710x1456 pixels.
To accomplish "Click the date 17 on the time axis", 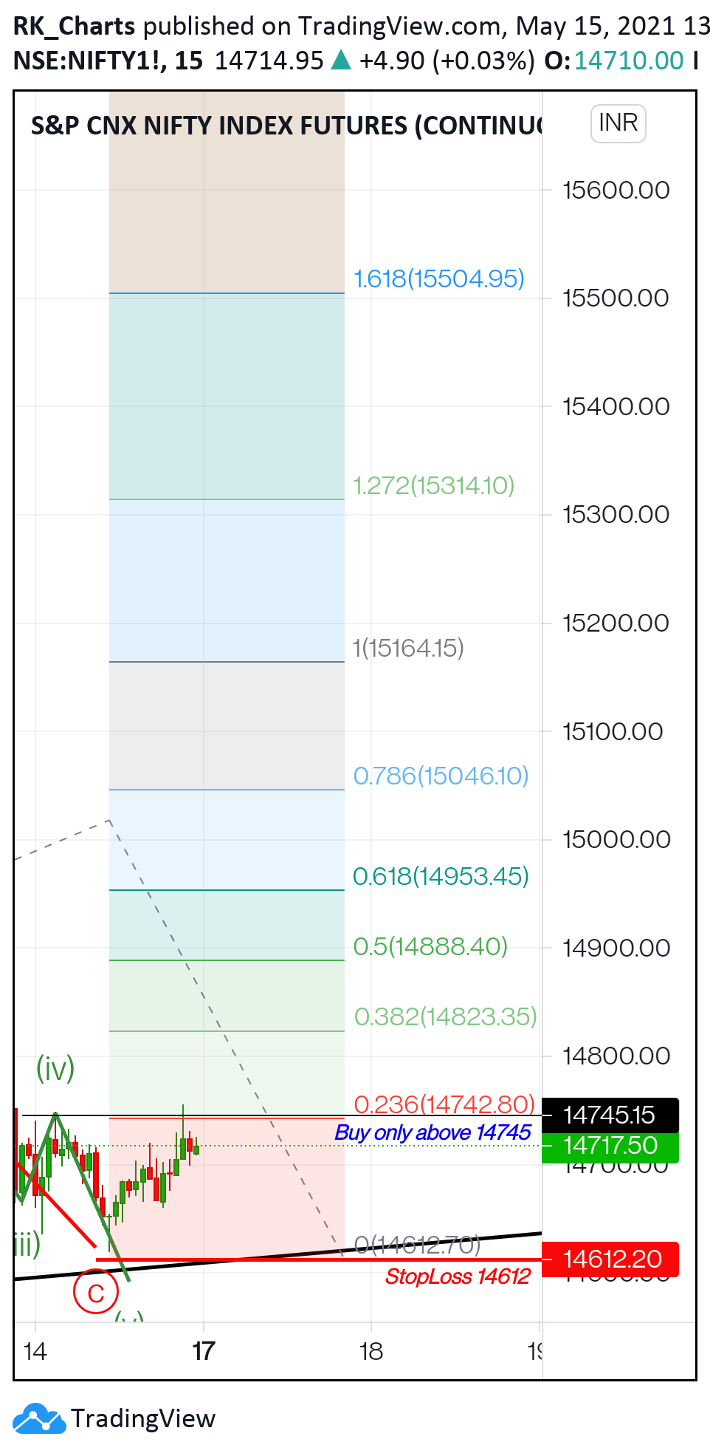I will [204, 1351].
